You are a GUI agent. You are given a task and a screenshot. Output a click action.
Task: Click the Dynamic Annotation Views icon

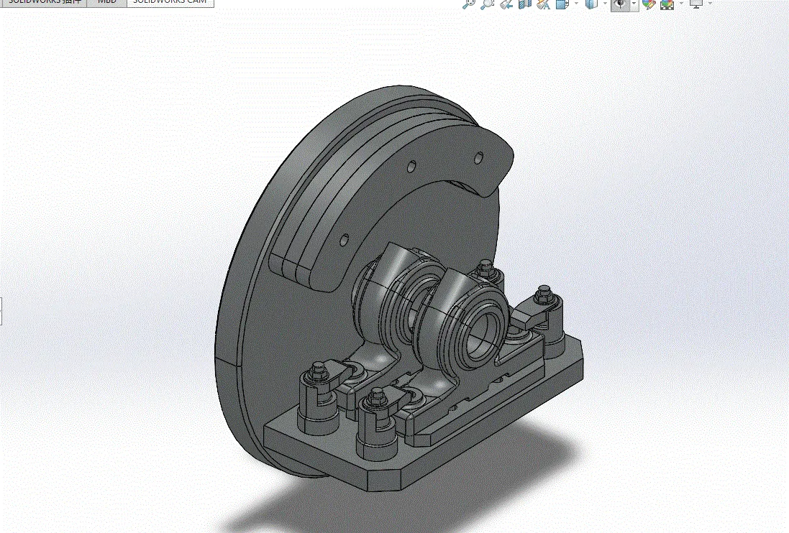click(x=544, y=4)
